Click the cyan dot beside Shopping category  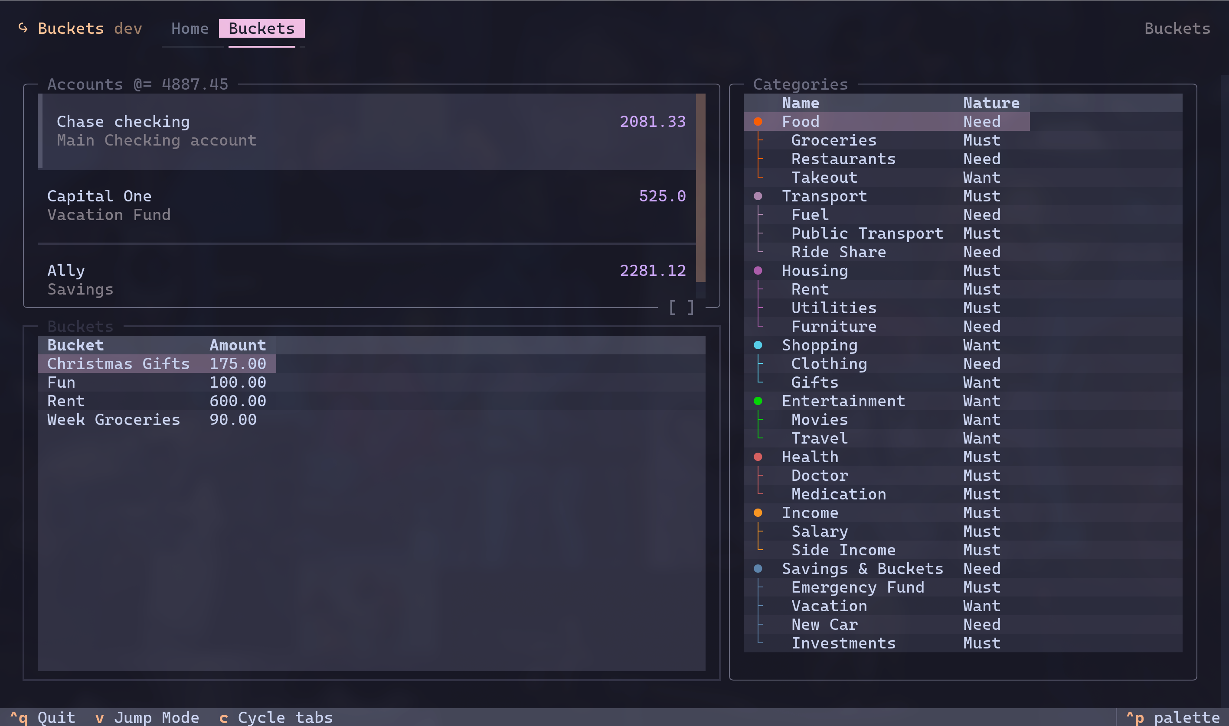pos(758,345)
